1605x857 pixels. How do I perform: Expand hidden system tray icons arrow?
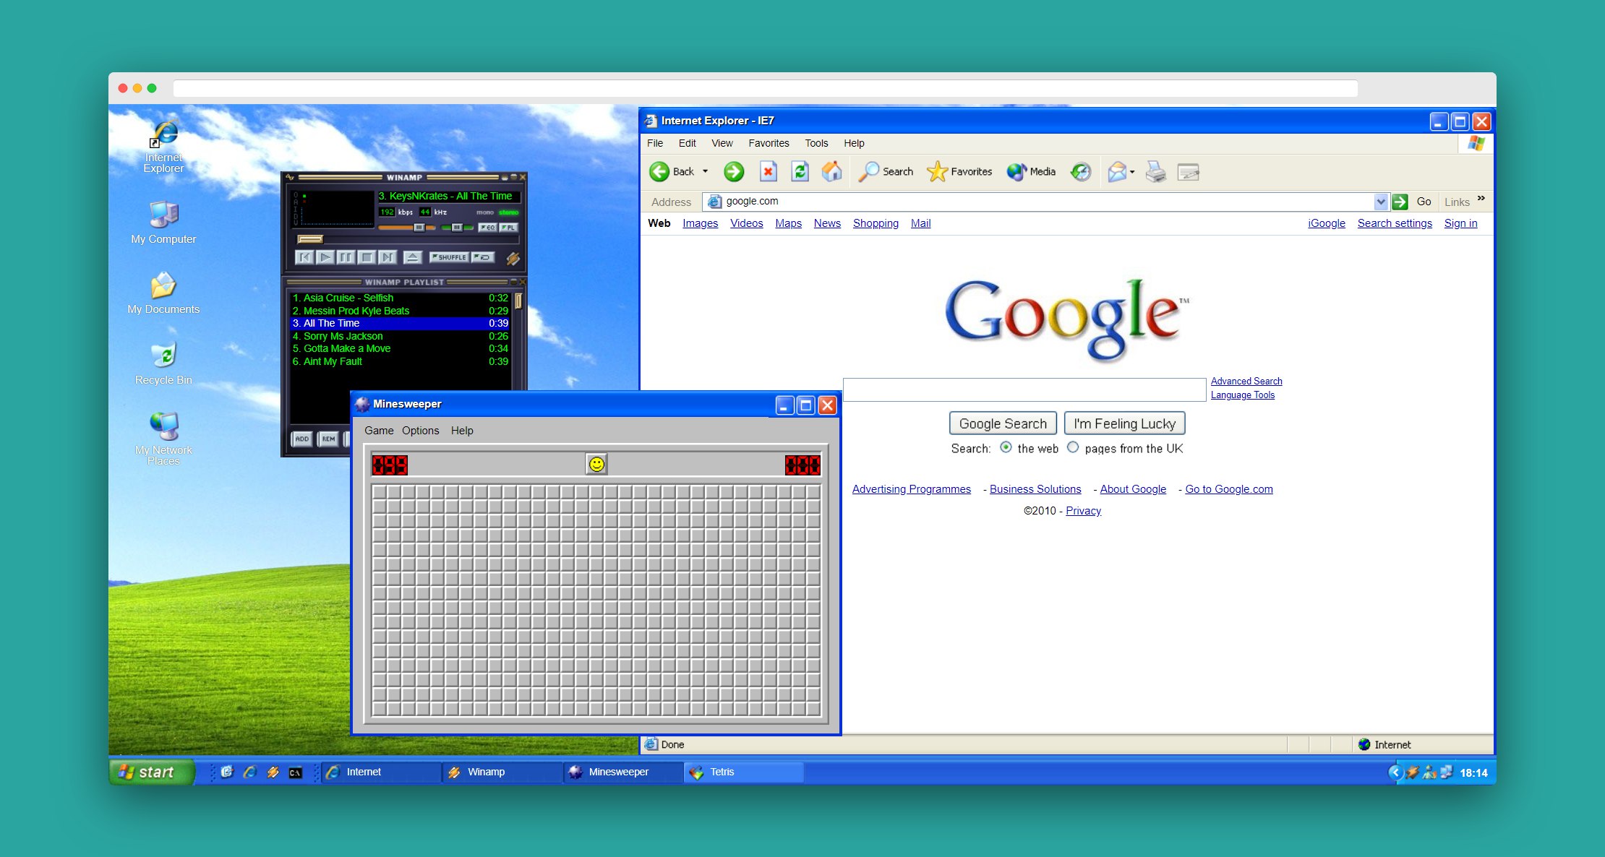click(1395, 772)
